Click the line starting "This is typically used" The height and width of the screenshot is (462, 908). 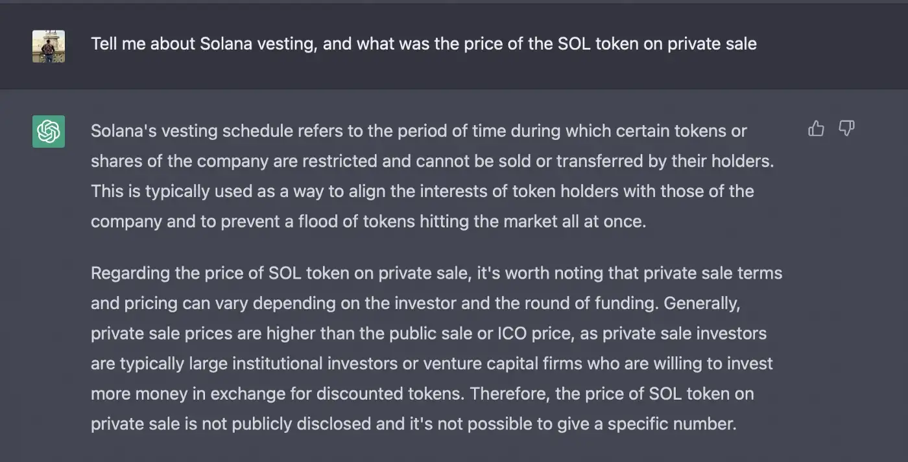coord(422,191)
